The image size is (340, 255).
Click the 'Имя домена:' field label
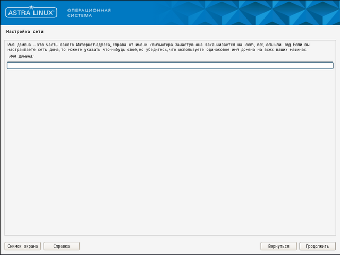coord(21,56)
